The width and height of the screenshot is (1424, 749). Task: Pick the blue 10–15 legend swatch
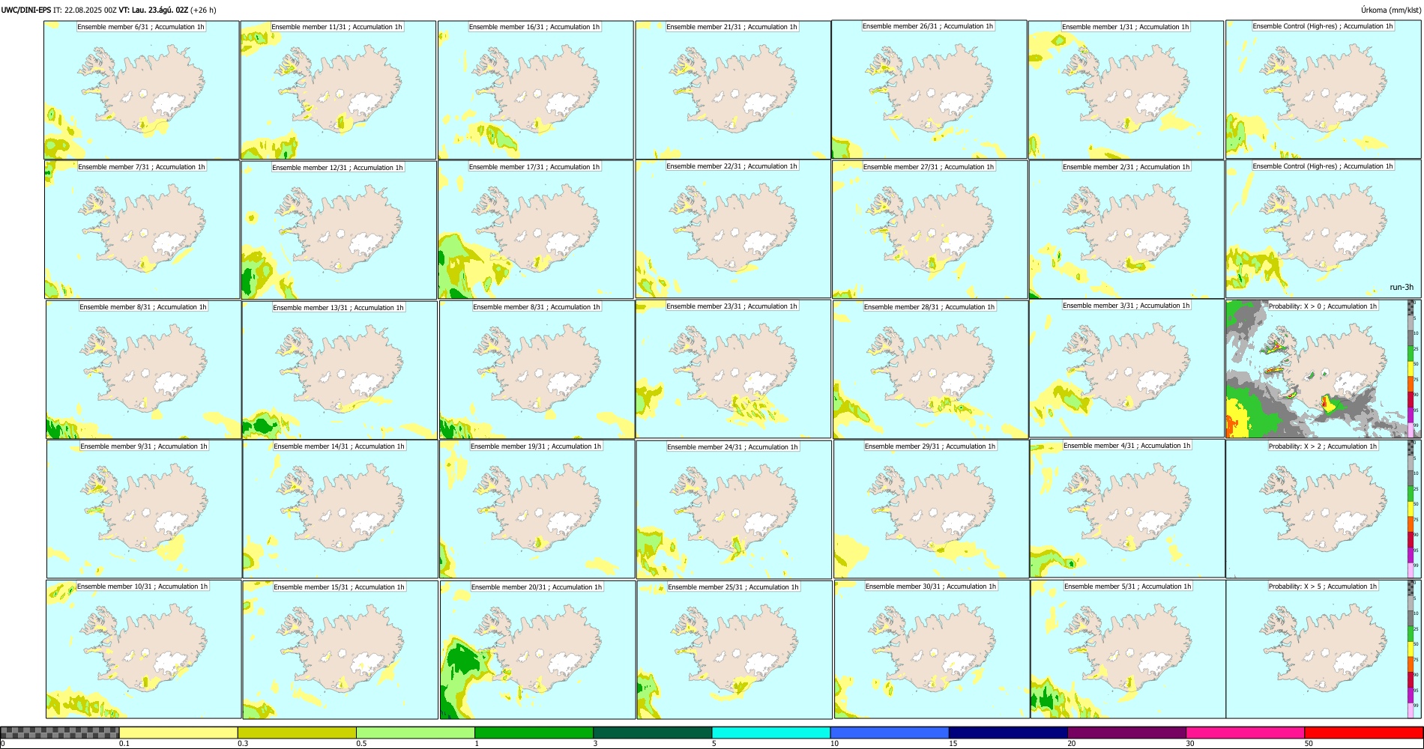coord(890,733)
